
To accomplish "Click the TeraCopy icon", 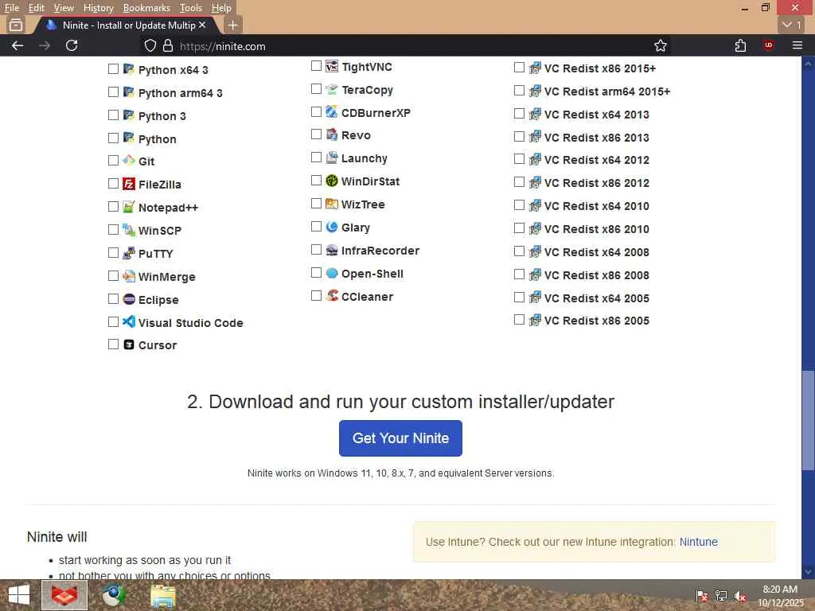I will [332, 89].
